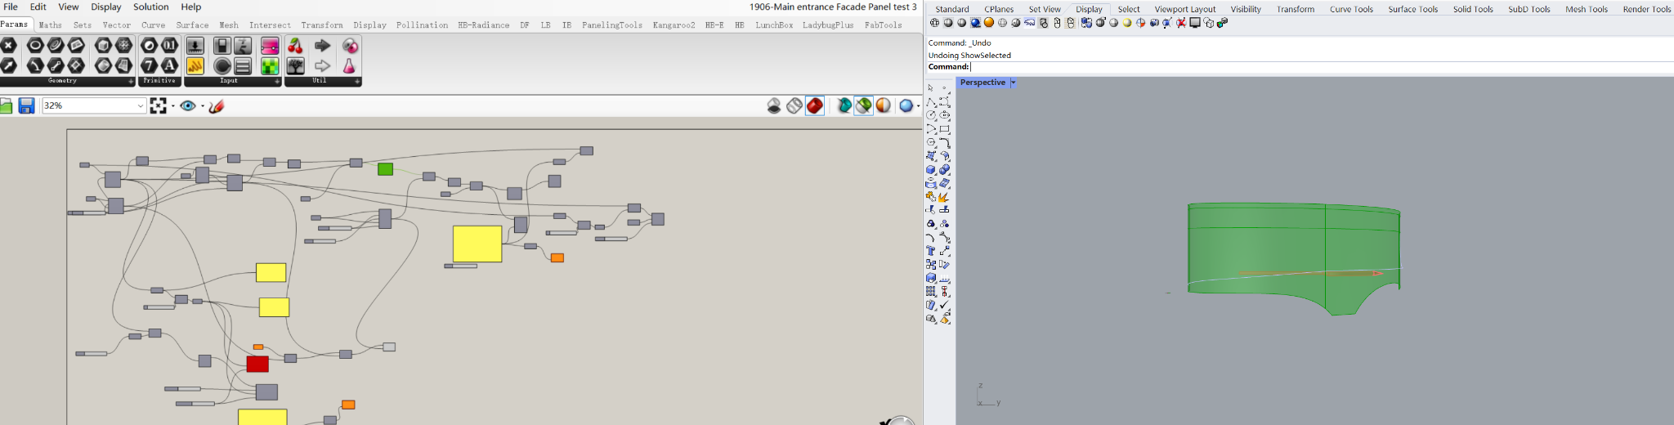Select the tree icon in the Util panel
Image resolution: width=1674 pixels, height=425 pixels.
tap(295, 66)
